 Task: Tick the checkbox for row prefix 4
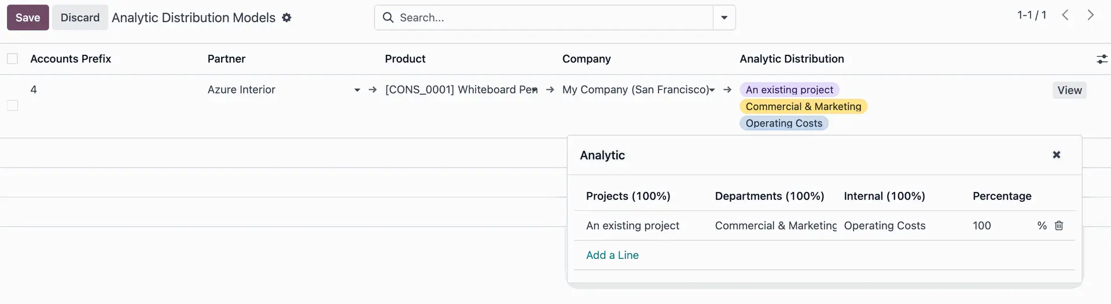pos(13,106)
